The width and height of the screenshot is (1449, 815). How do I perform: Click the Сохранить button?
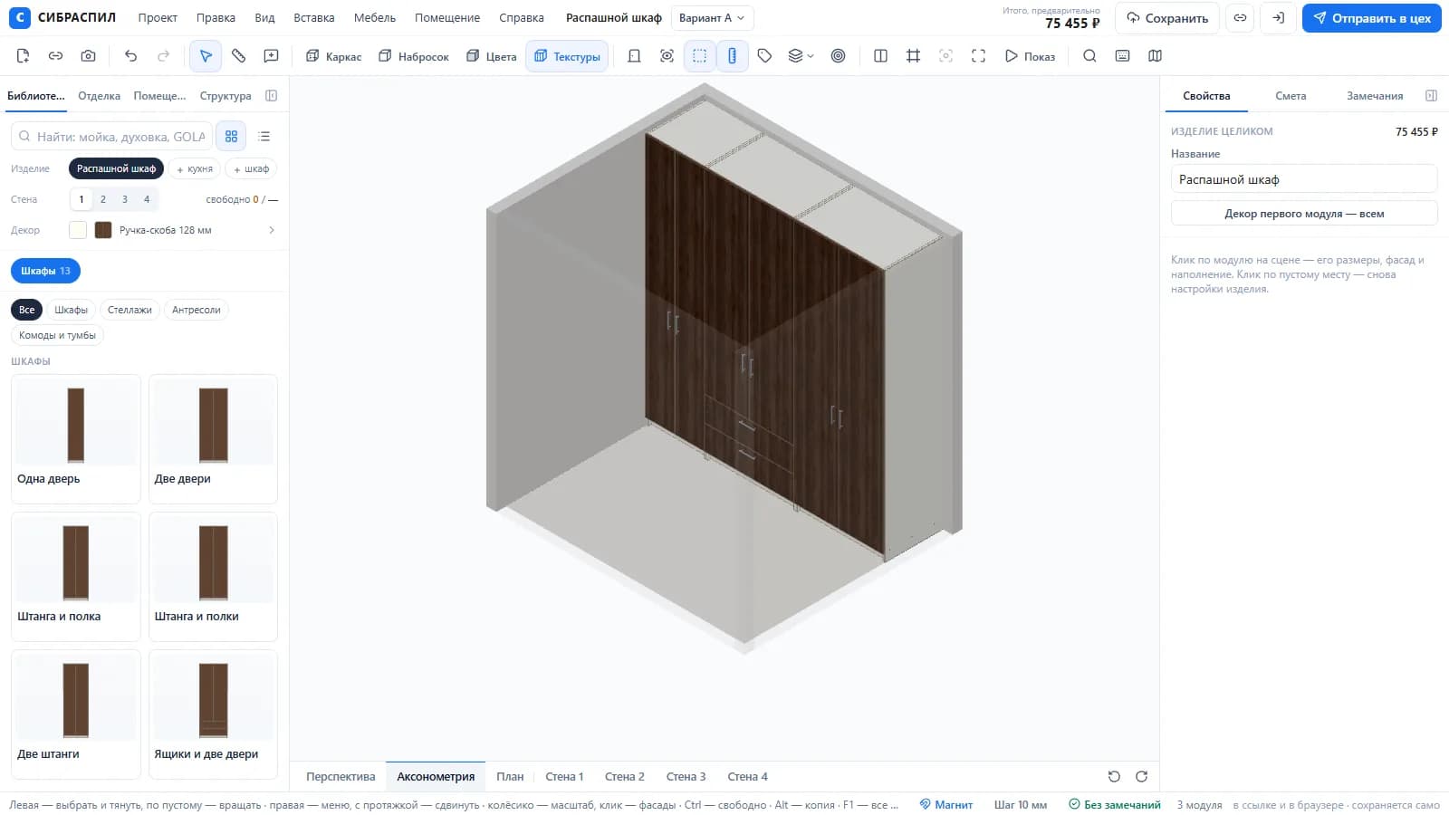[1167, 18]
